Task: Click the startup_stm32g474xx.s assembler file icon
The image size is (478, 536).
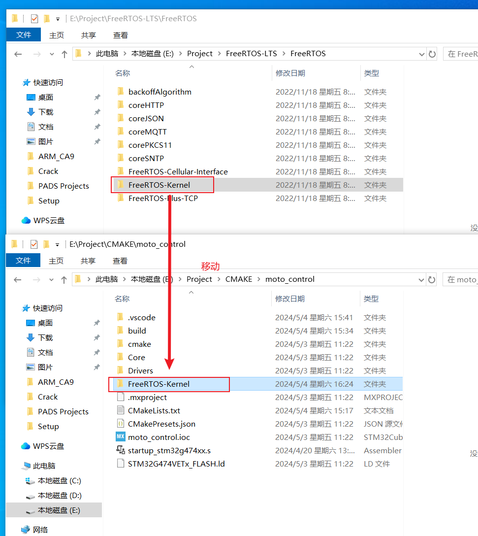Action: tap(122, 449)
